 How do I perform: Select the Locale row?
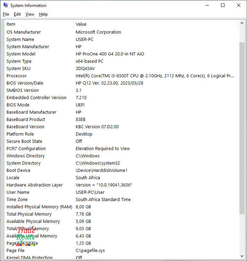click(x=121, y=178)
